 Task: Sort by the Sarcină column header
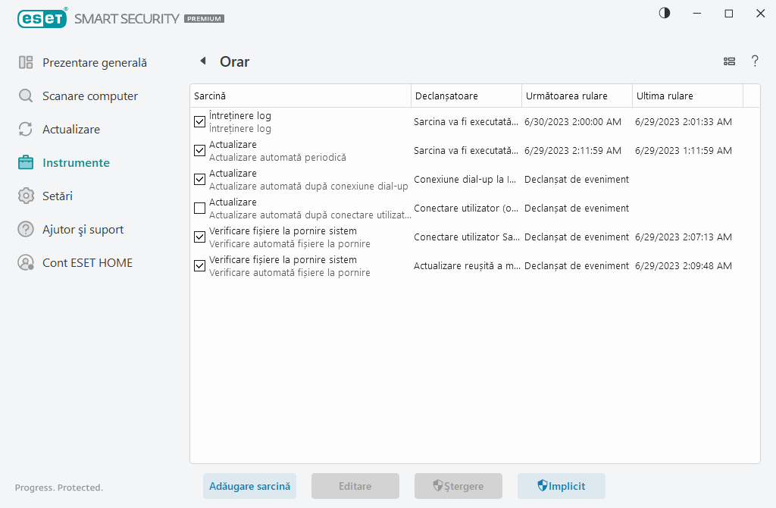coord(299,96)
